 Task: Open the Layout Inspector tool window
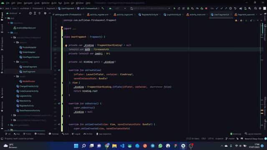click(x=253, y=134)
